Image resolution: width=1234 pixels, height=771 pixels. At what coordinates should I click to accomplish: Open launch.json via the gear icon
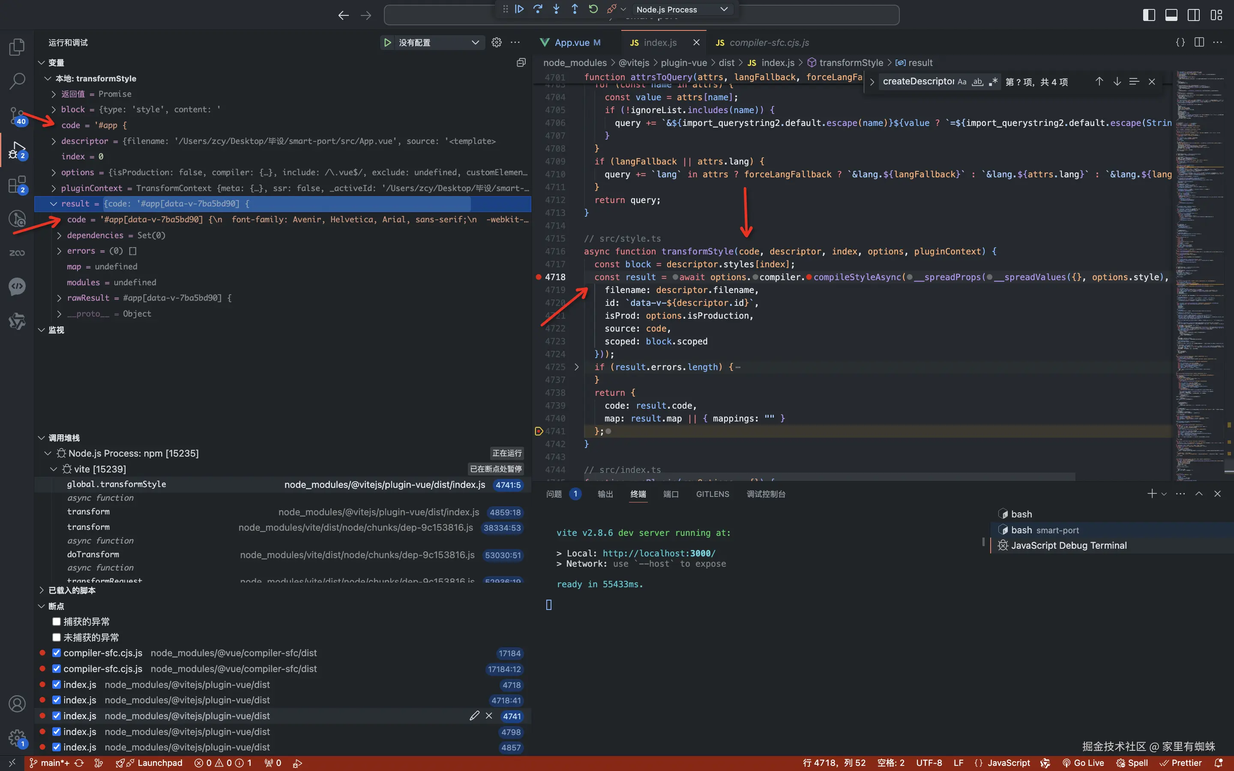coord(496,42)
